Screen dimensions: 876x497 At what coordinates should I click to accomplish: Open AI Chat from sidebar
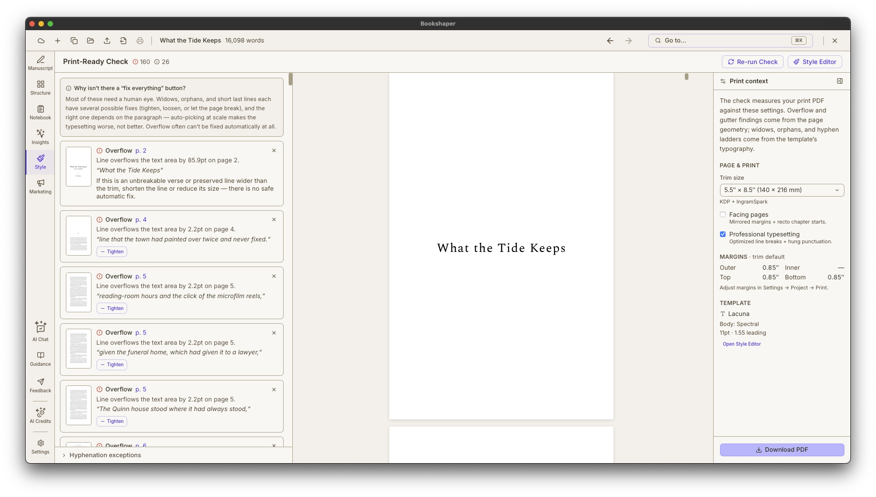40,331
